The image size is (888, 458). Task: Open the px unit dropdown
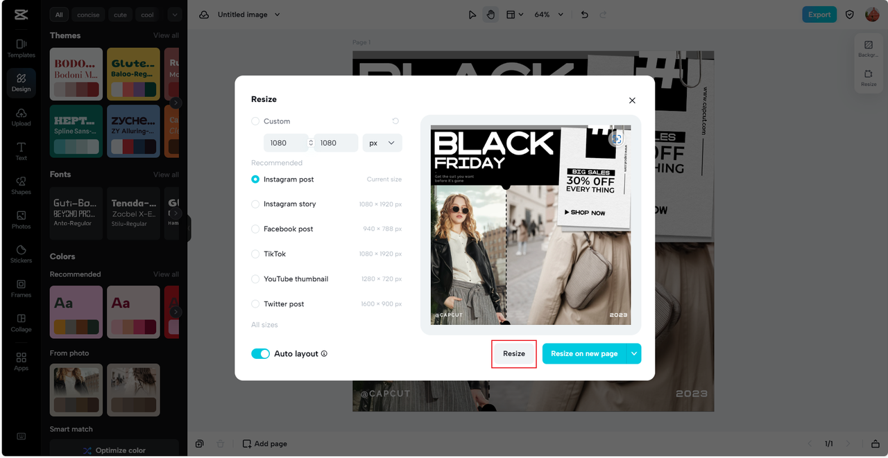[x=382, y=143]
